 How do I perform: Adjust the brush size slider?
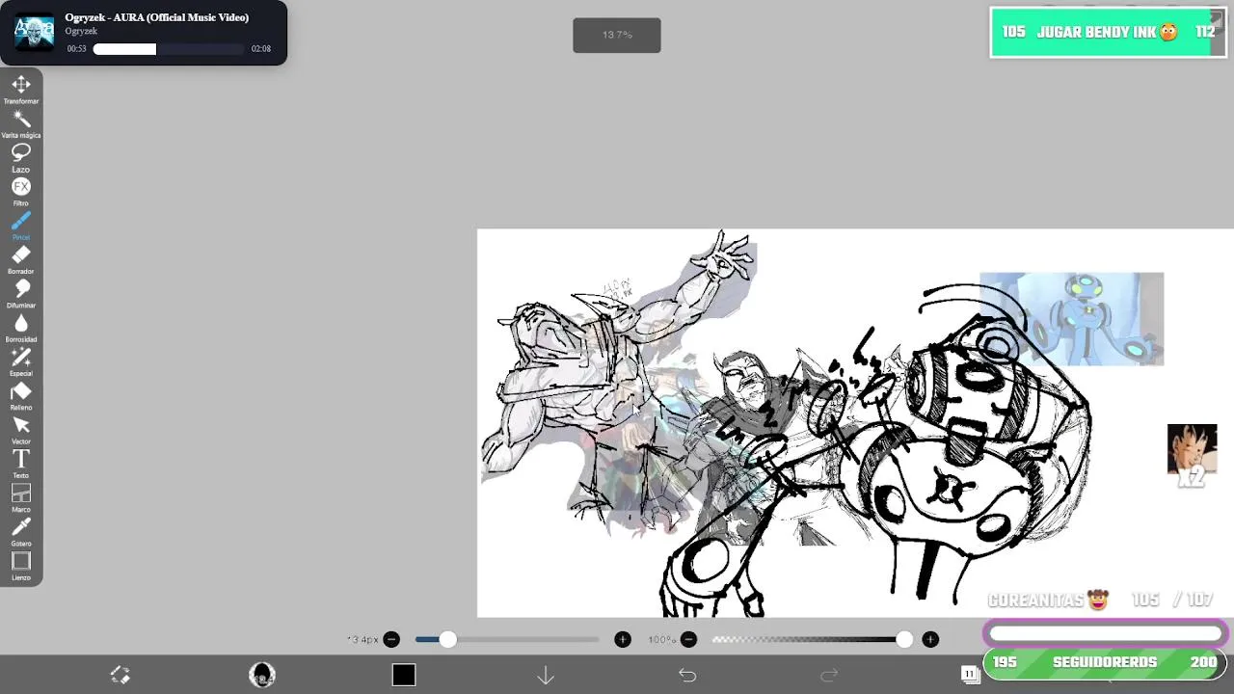click(507, 639)
